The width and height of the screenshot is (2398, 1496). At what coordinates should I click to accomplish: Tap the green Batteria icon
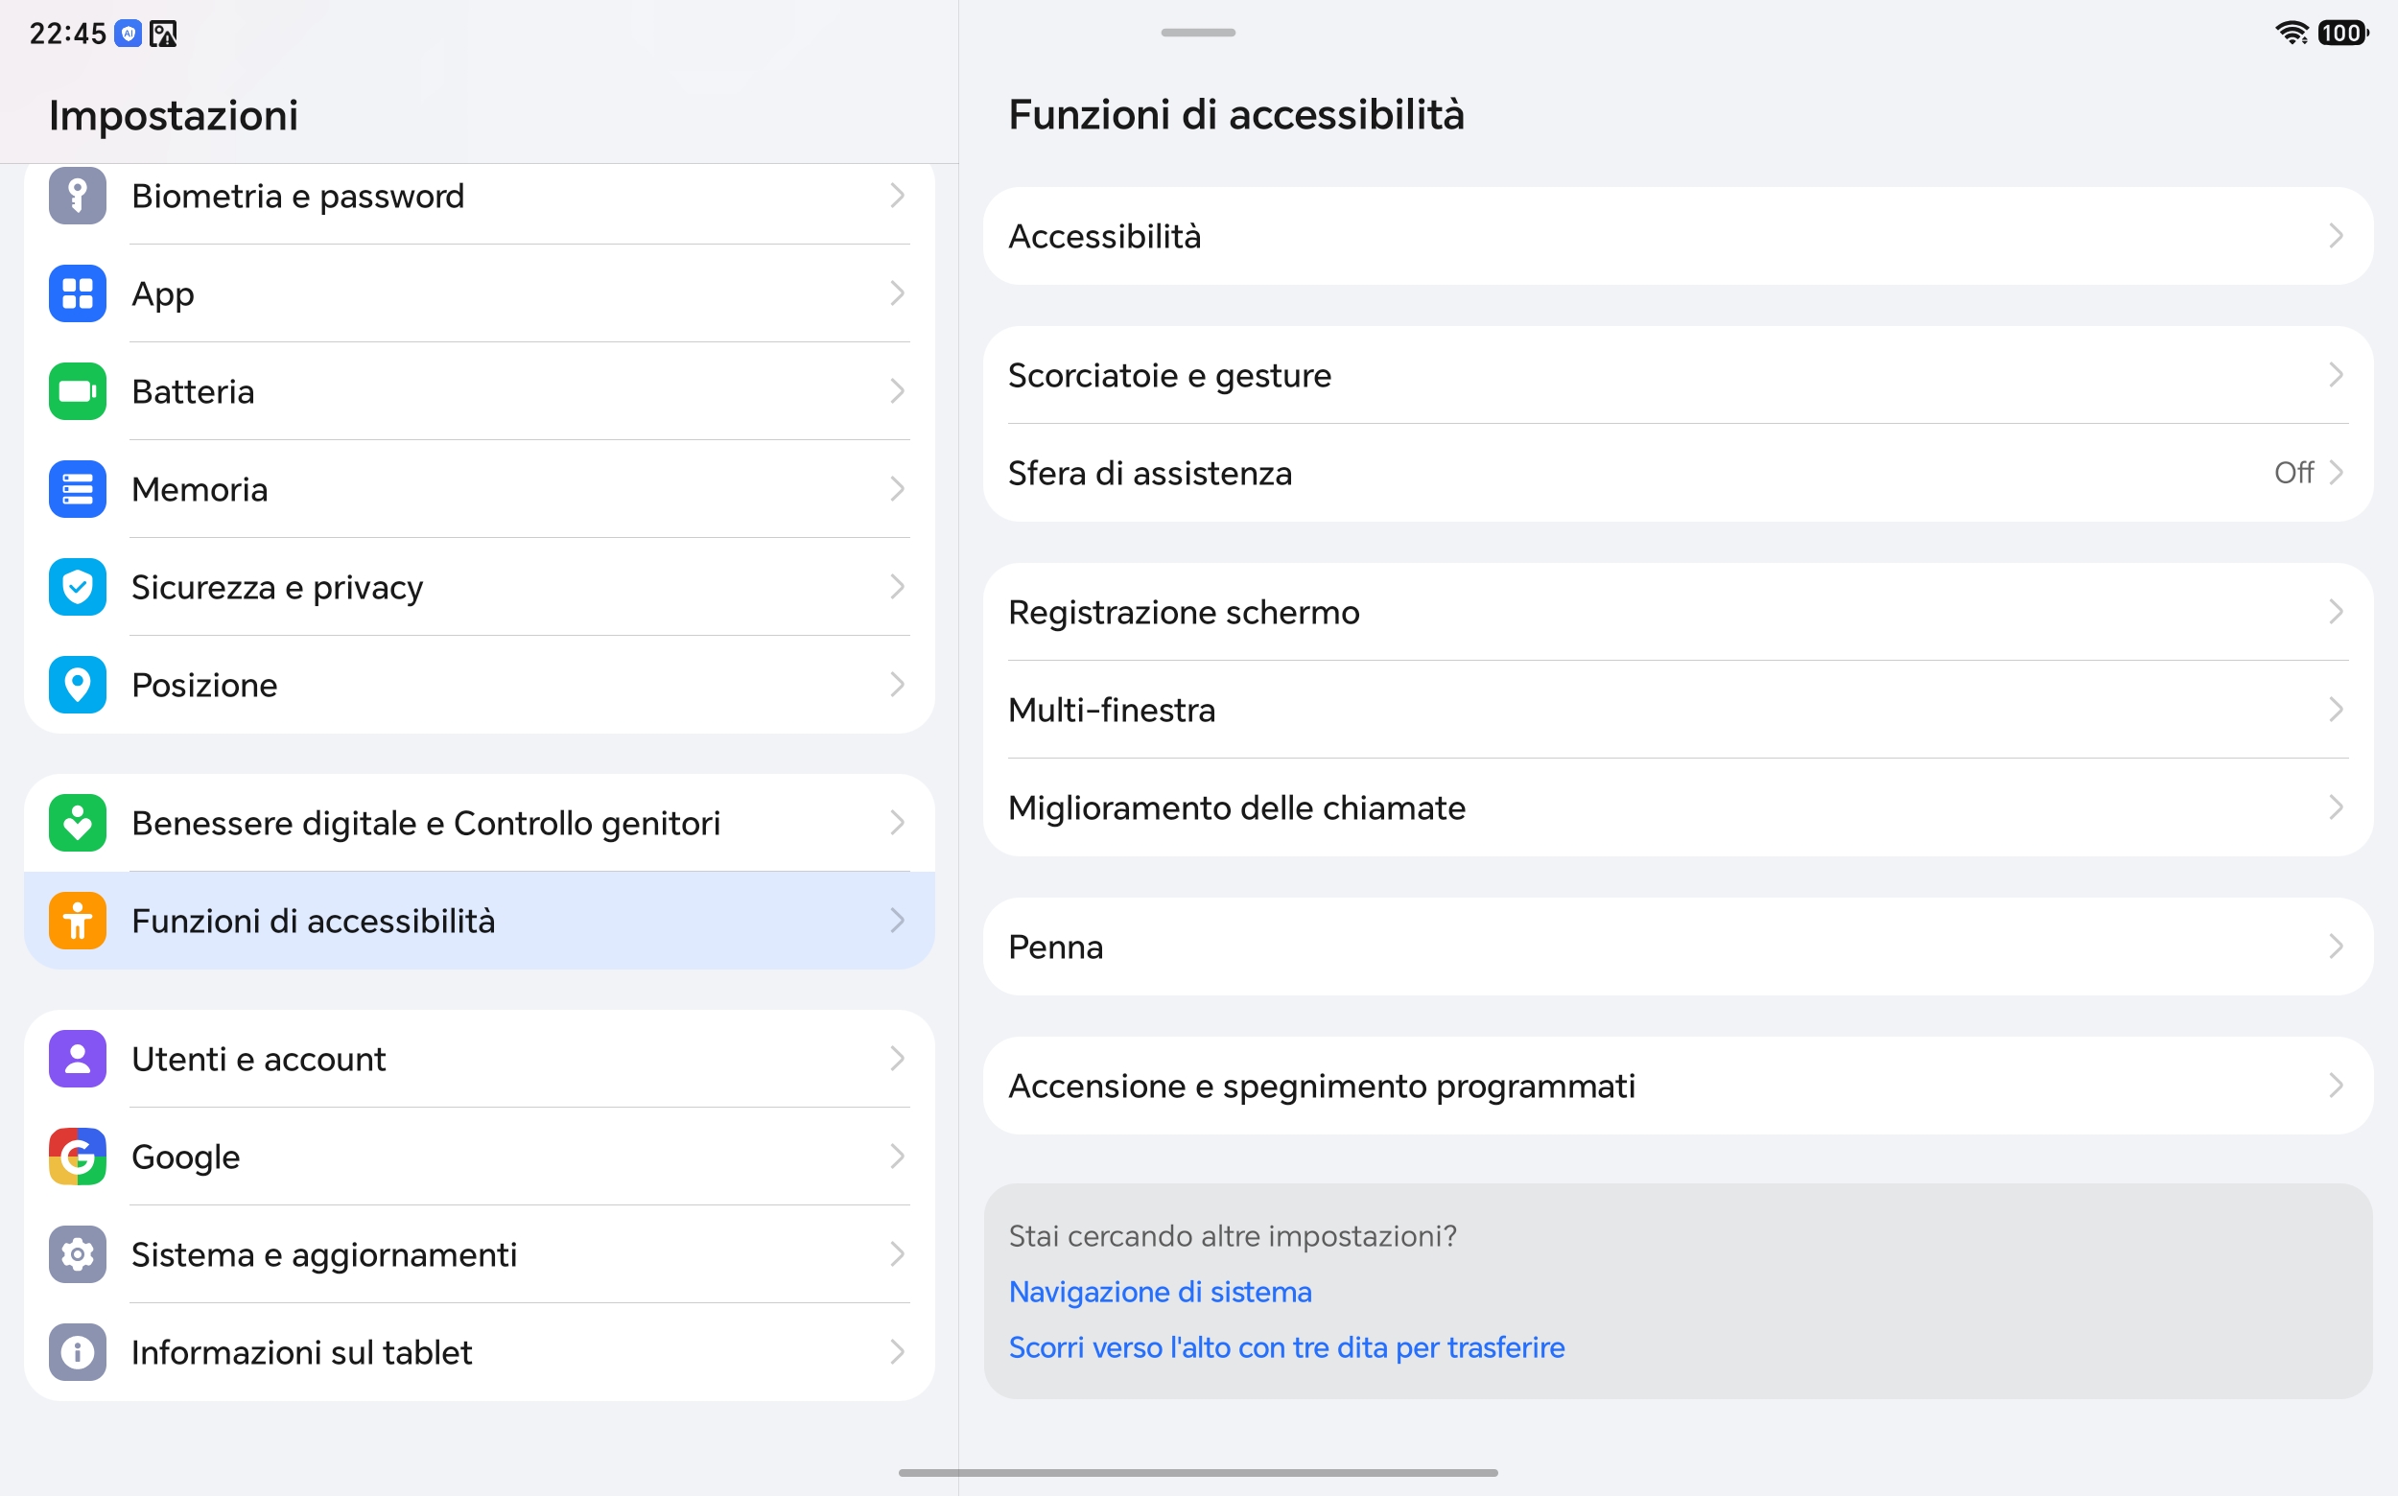(x=77, y=392)
